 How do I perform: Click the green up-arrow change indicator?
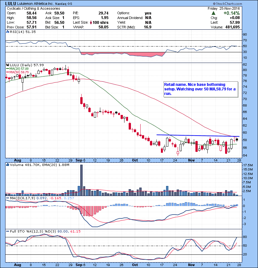click(x=213, y=13)
